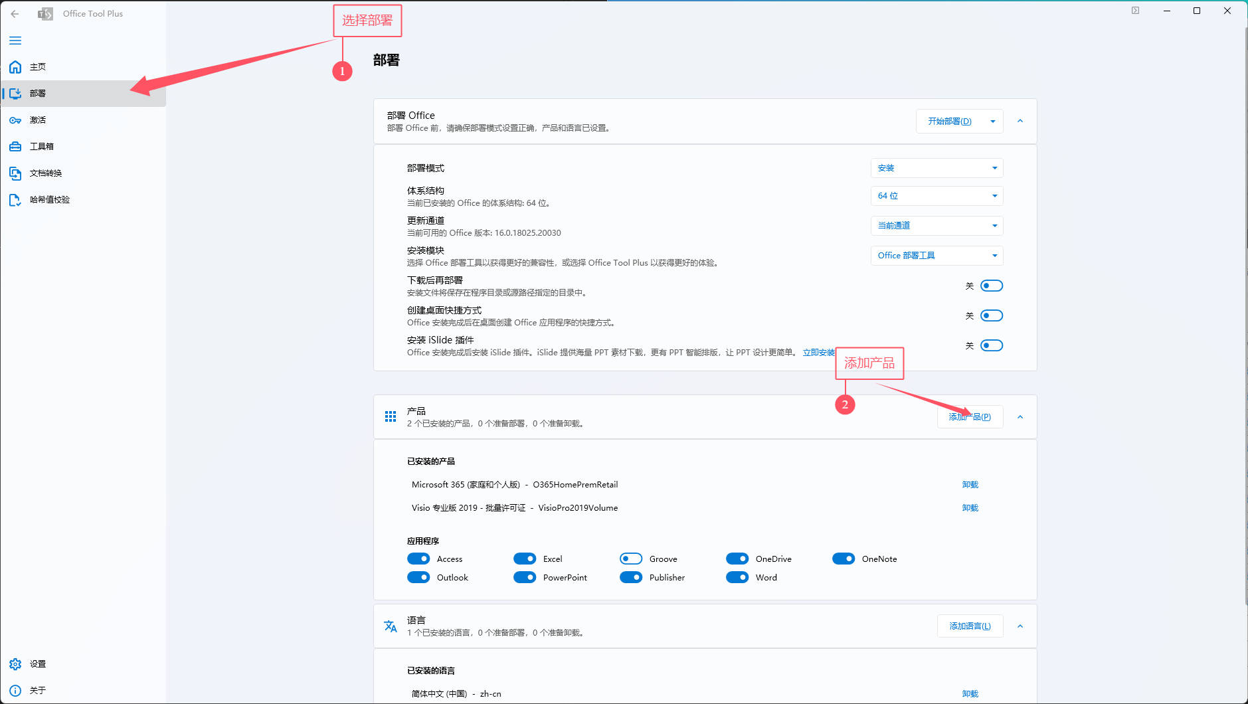Go to 主页 home page
This screenshot has width=1248, height=704.
[x=83, y=67]
